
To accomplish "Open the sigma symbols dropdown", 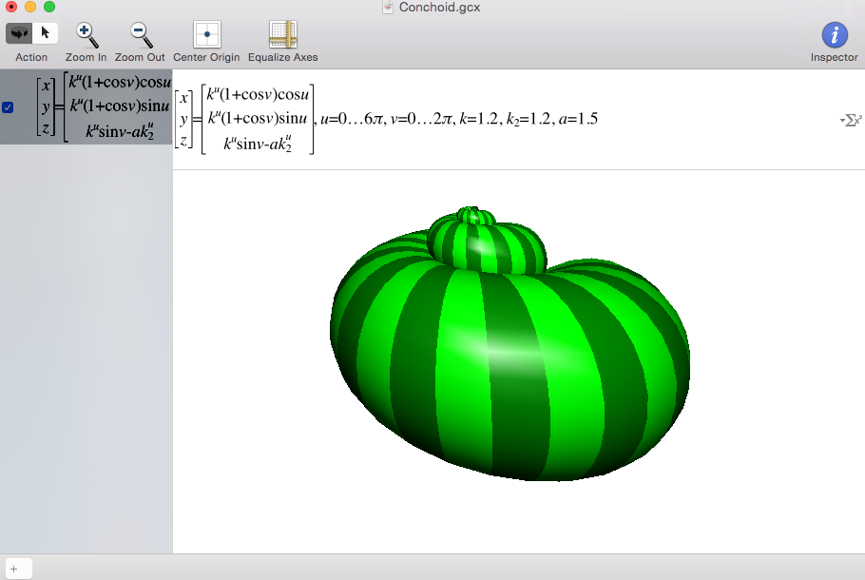I will point(851,120).
